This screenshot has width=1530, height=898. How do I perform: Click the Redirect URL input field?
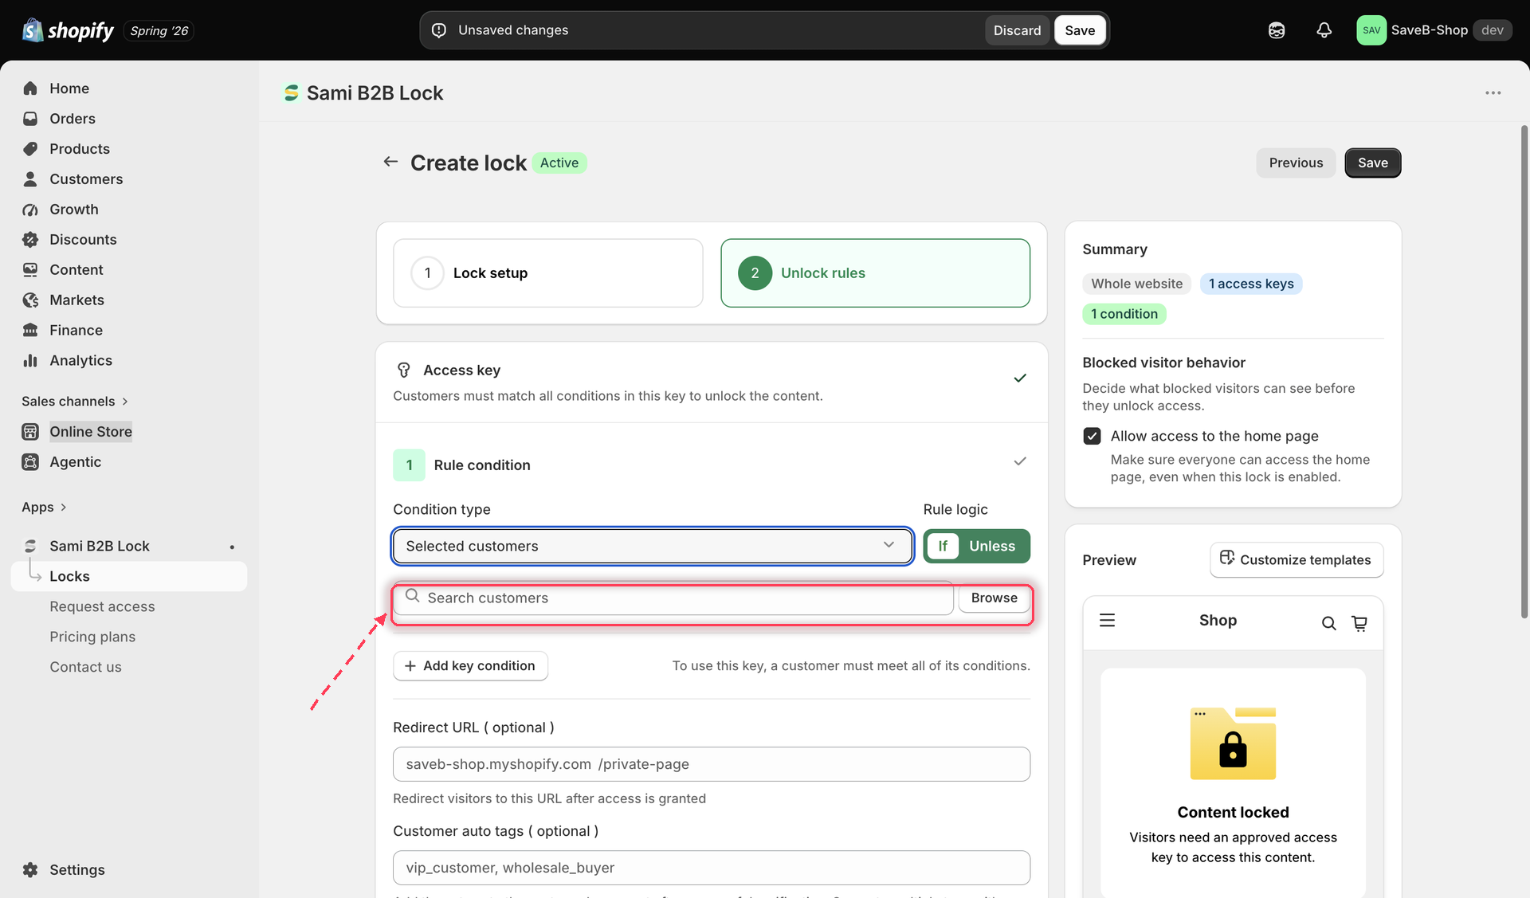pos(712,764)
